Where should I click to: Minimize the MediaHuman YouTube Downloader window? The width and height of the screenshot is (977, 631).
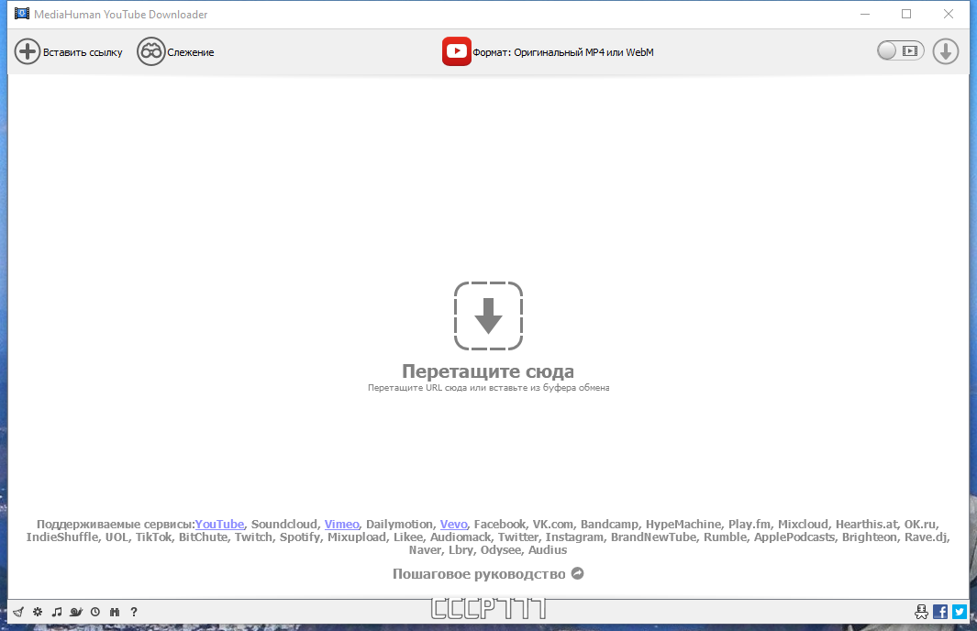coord(865,14)
